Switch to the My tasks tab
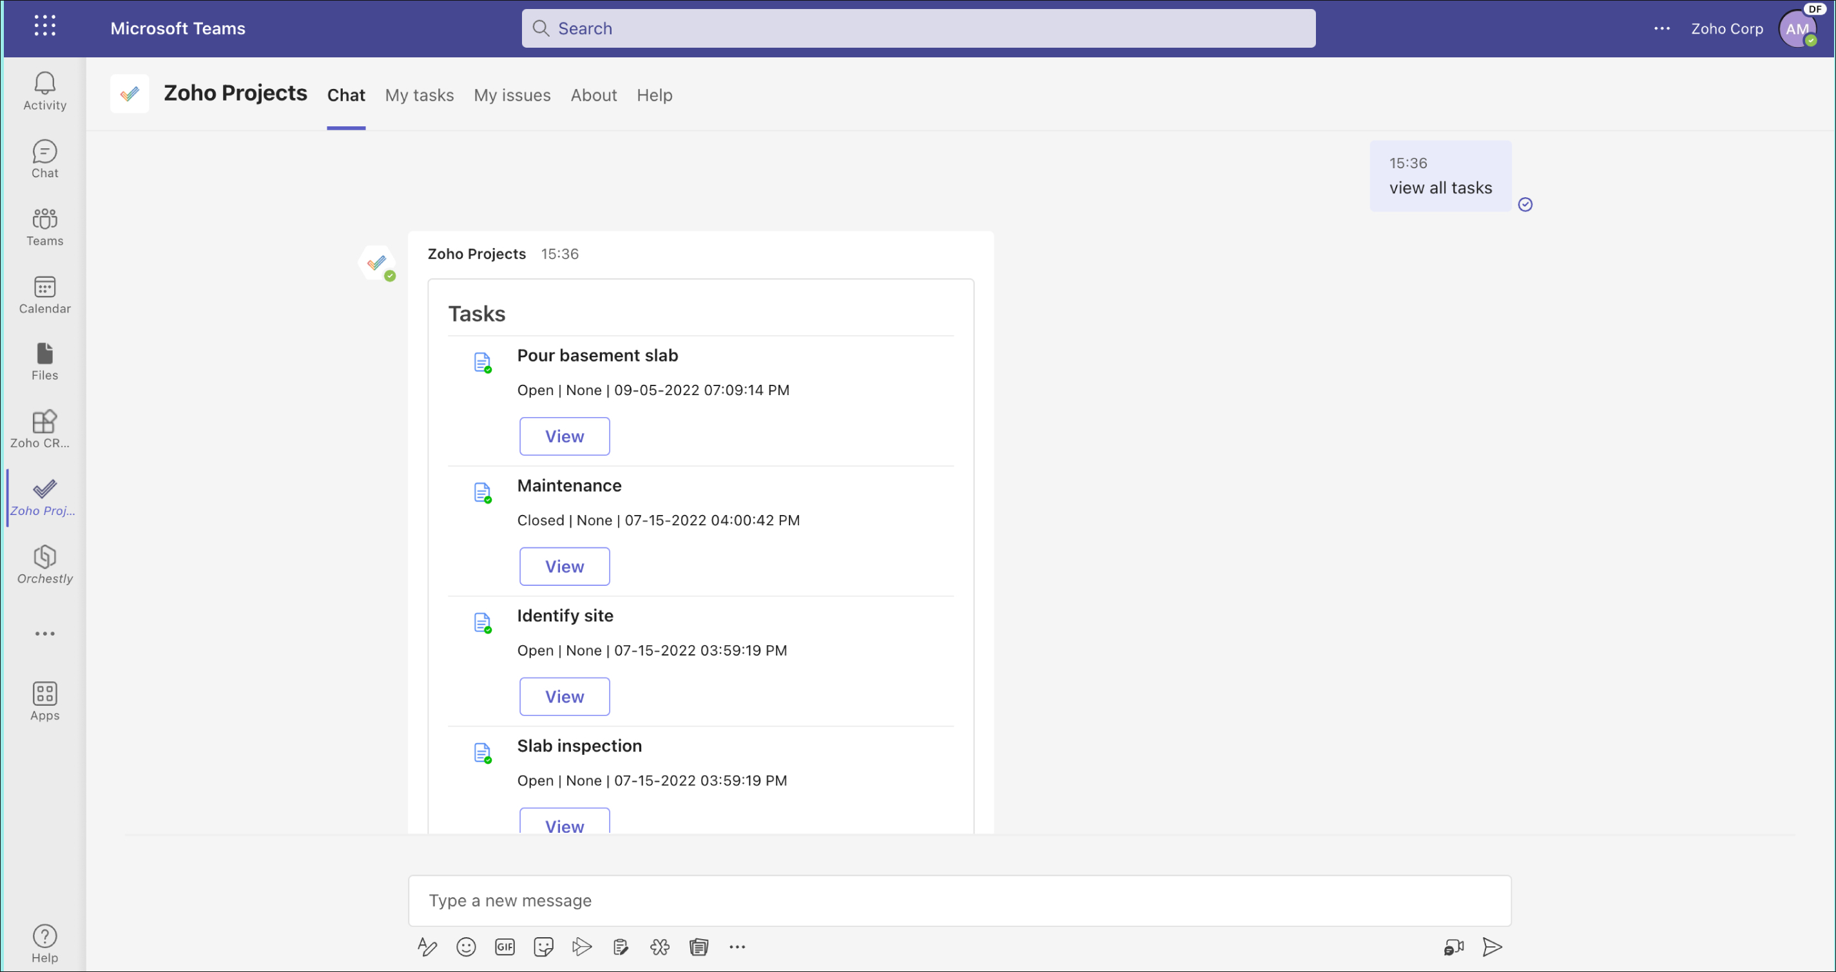 (x=419, y=95)
